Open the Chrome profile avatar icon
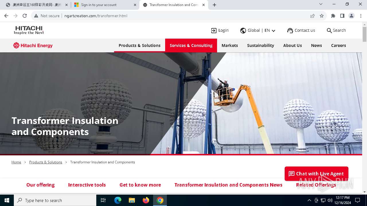Image resolution: width=367 pixels, height=206 pixels. (352, 16)
